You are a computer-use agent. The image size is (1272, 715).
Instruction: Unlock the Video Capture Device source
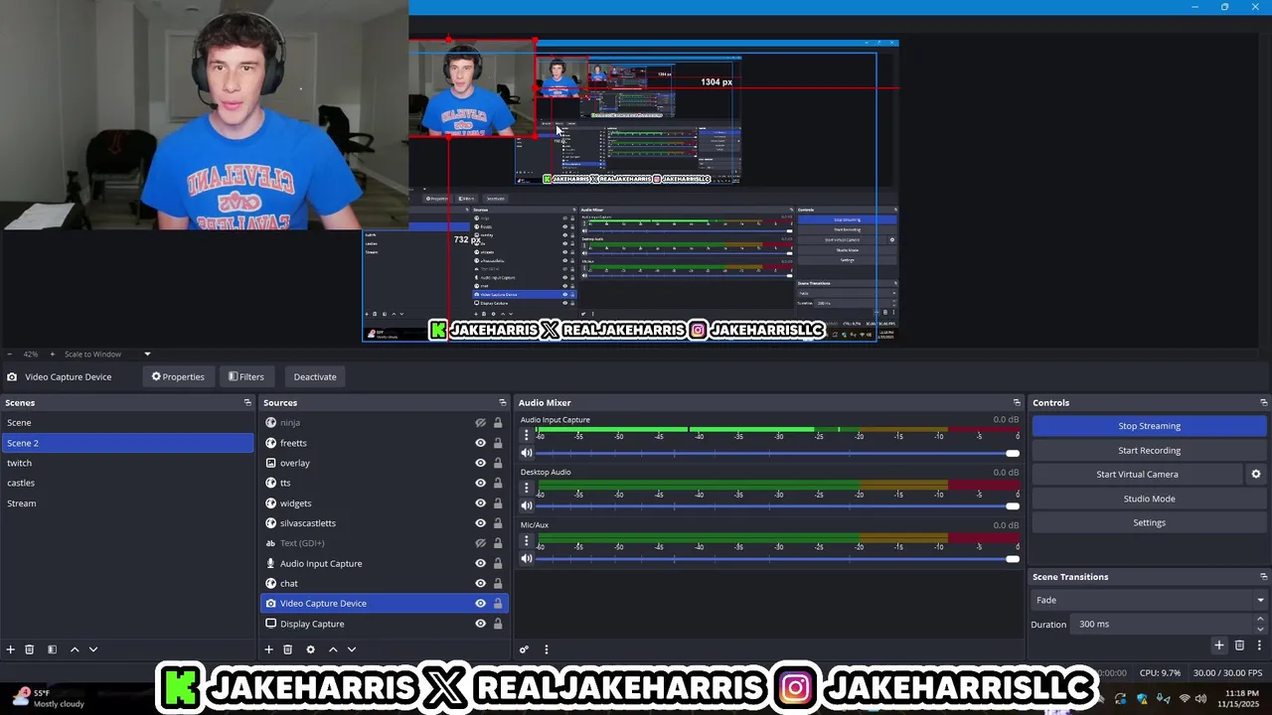click(x=498, y=604)
